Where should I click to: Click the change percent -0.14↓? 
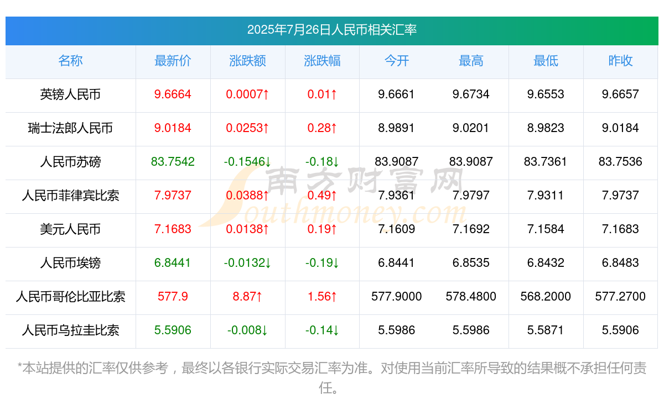323,330
